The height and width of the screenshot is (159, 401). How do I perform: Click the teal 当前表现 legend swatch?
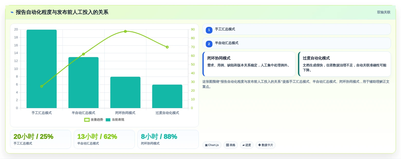click(108, 120)
